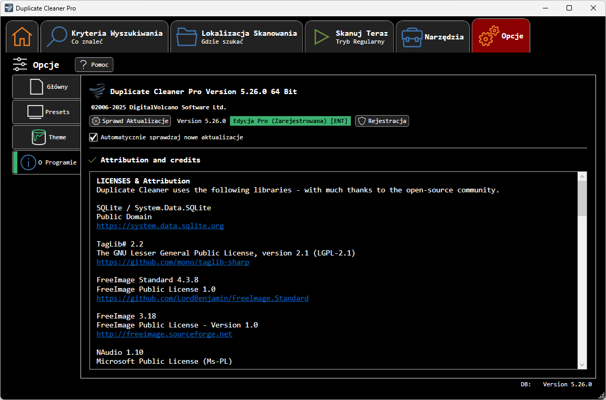The image size is (606, 400).
Task: Click the FreeImage Standard 4.3.8 text
Action: pos(147,280)
